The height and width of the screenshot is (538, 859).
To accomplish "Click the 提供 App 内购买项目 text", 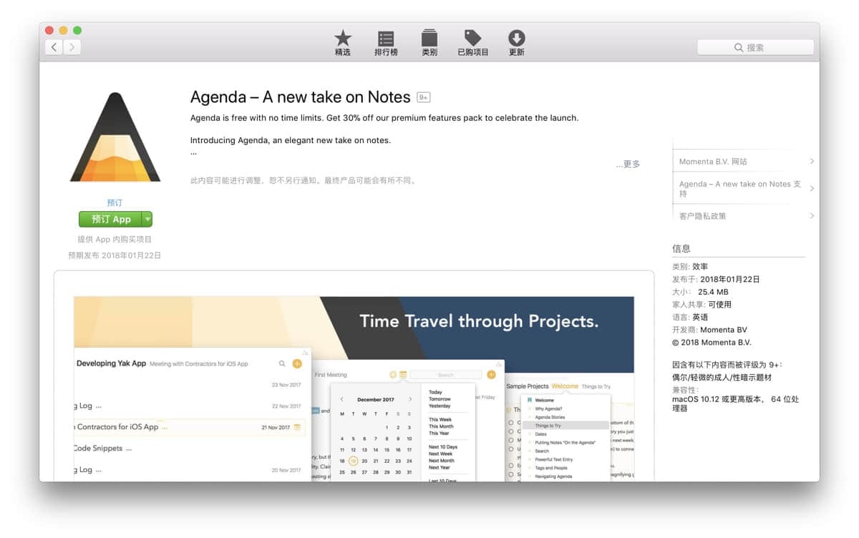I will coord(115,240).
